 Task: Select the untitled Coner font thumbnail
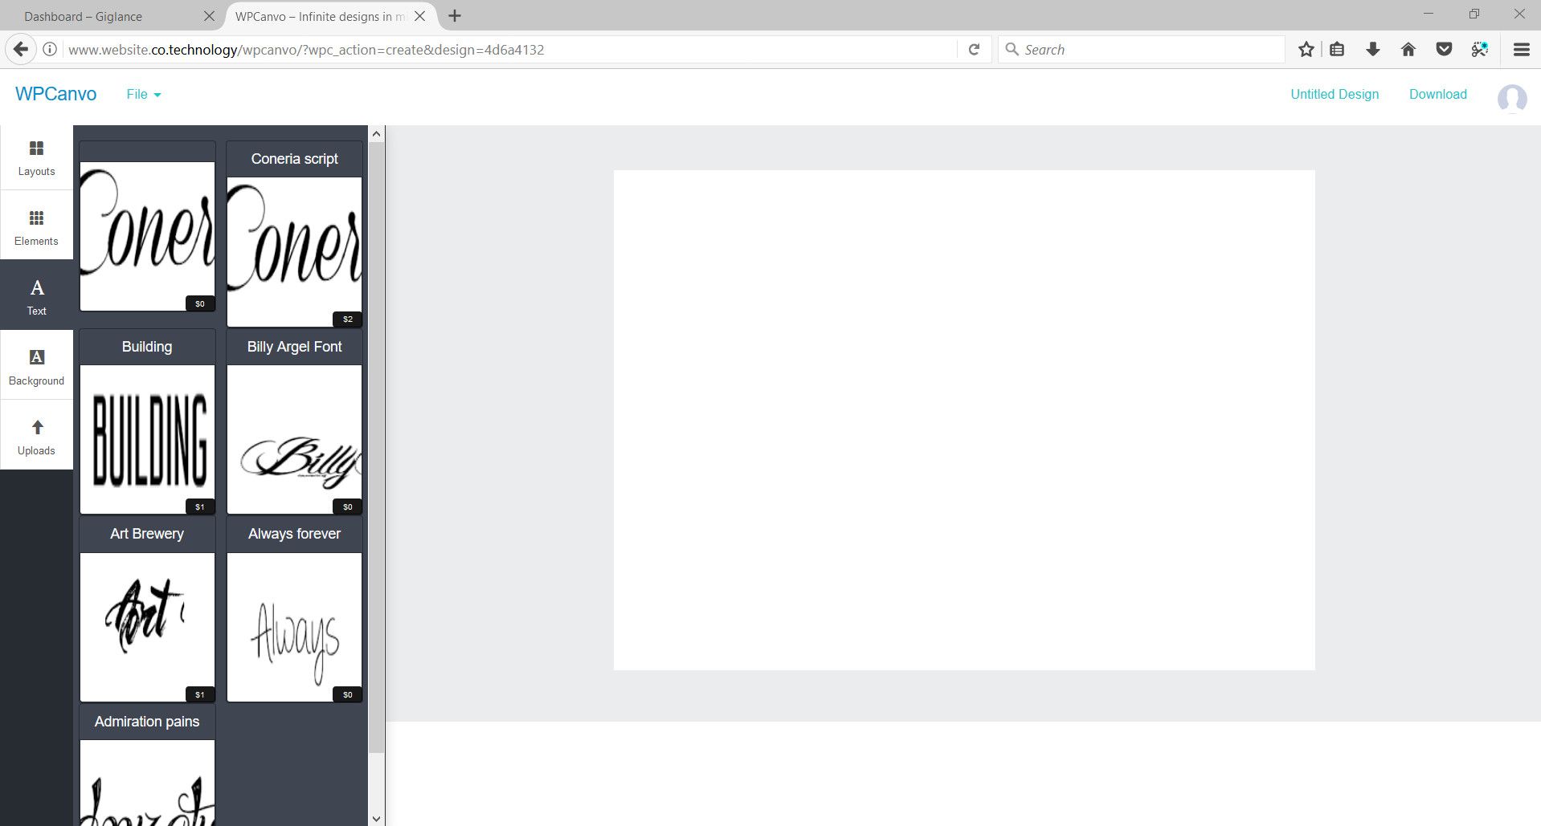click(147, 236)
